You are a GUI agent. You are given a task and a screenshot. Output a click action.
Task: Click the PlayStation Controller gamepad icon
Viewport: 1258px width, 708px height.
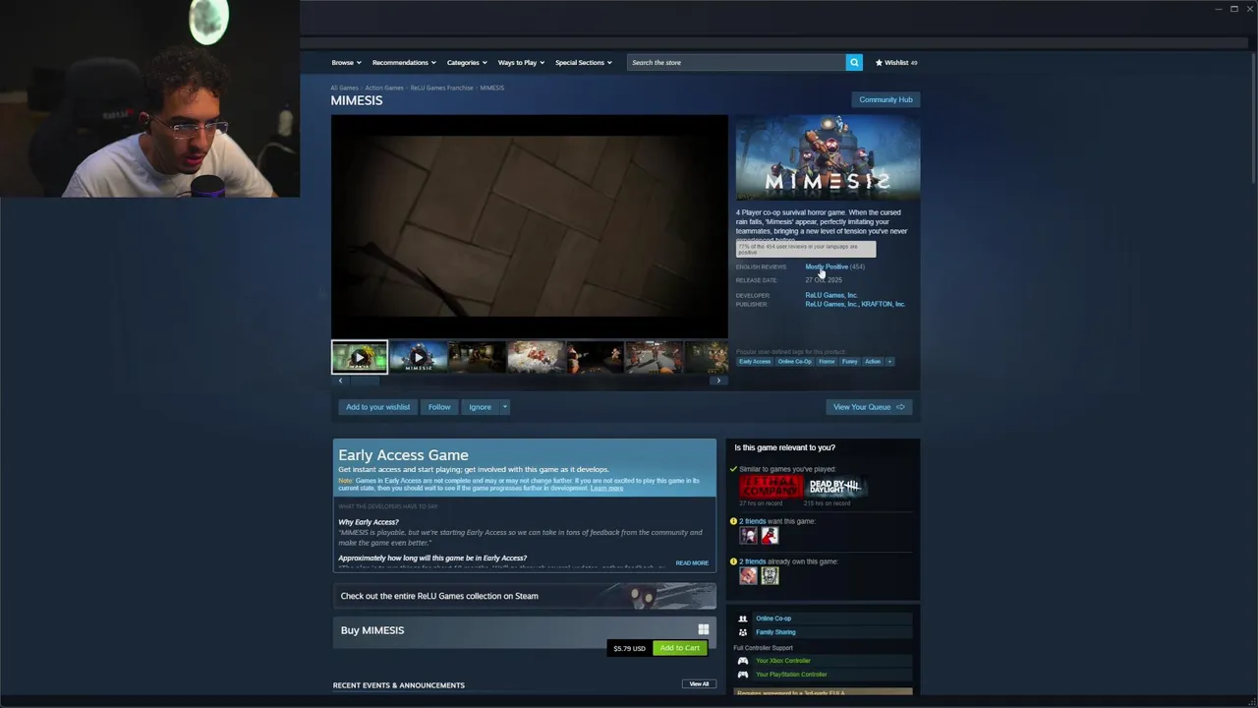coord(743,675)
